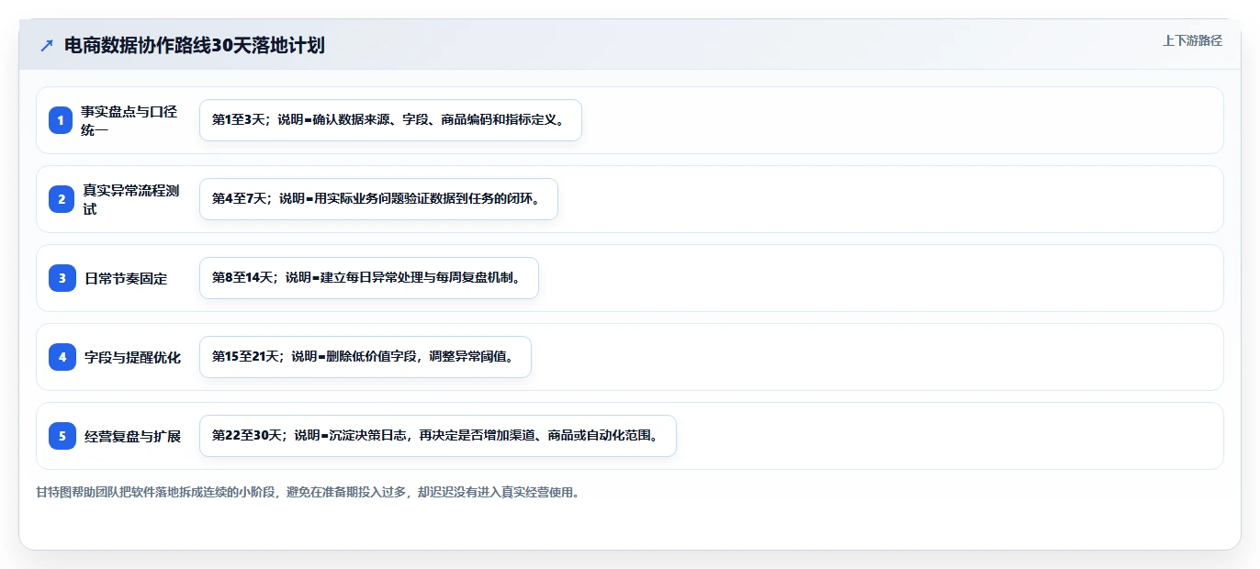Select the 事实盘点与口径统一 stage label
Screen dimensions: 1260x569
[129, 120]
